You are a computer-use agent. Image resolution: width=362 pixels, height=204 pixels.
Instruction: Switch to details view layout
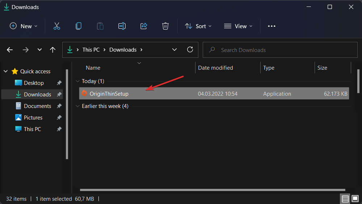tap(345, 199)
